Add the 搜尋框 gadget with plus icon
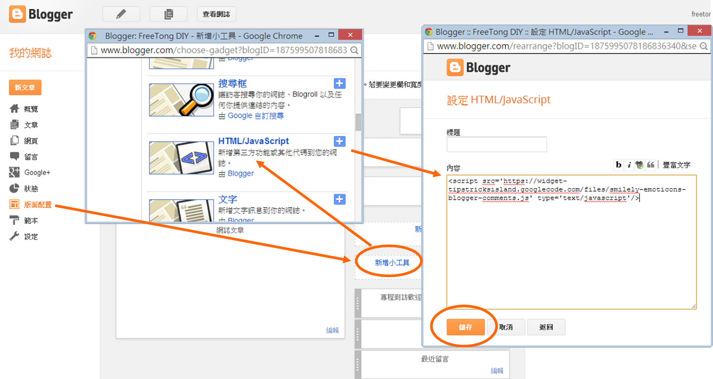 340,83
